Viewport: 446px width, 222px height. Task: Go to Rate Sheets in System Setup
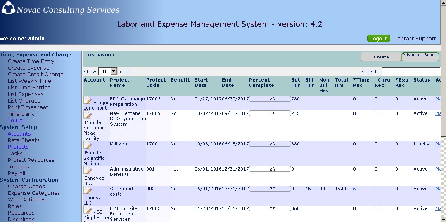pos(24,140)
